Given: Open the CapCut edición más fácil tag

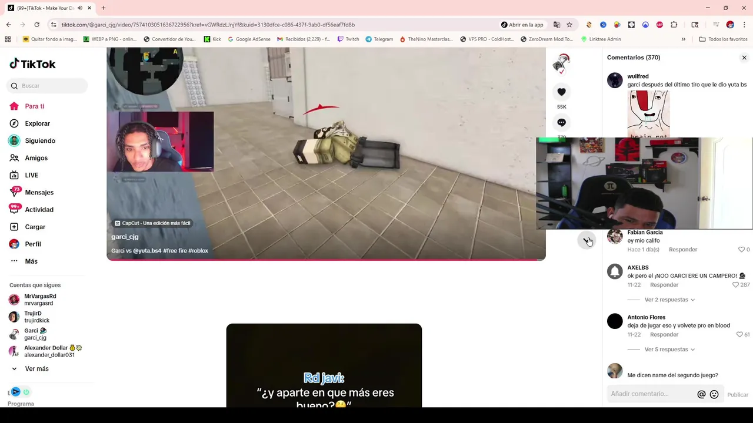Looking at the screenshot, I should pyautogui.click(x=152, y=223).
